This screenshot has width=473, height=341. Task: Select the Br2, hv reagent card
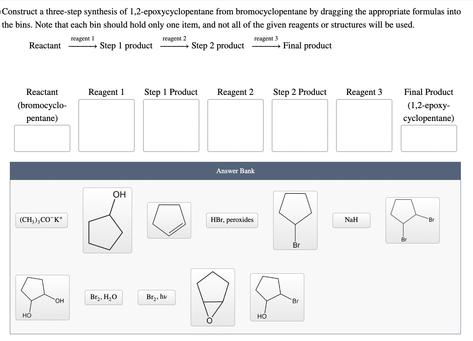coord(156,298)
